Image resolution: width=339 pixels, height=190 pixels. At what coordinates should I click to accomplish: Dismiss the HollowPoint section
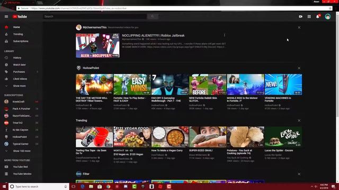(299, 68)
